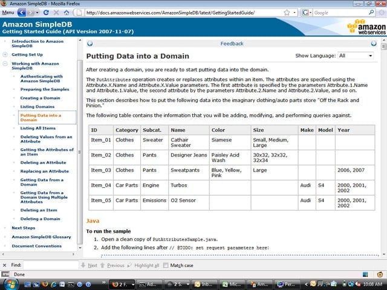387x290 pixels.
Task: Go to the next doc page with the right arrow
Action: [374, 43]
